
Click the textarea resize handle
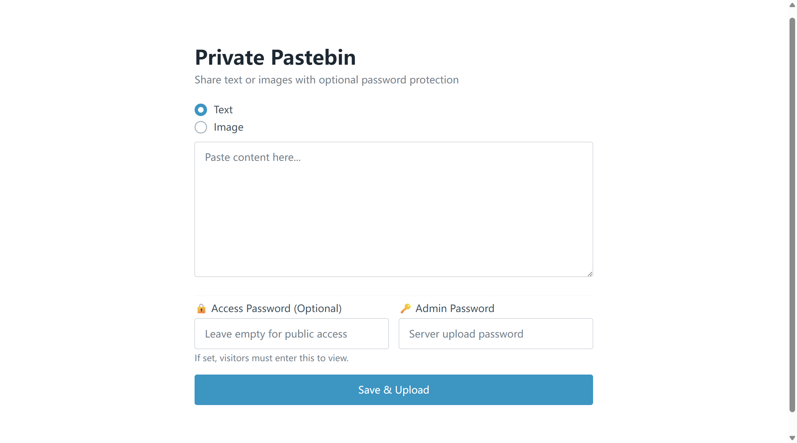point(590,274)
